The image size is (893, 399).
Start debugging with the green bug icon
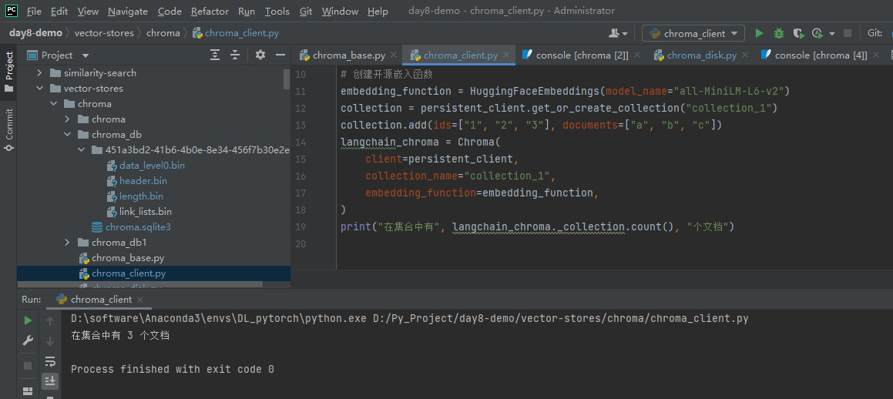pyautogui.click(x=778, y=34)
